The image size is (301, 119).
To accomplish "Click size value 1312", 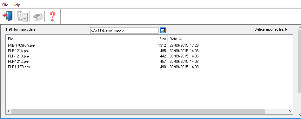I will pos(162,45).
